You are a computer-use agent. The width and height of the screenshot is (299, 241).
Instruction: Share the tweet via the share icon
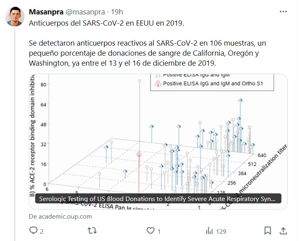tap(283, 231)
